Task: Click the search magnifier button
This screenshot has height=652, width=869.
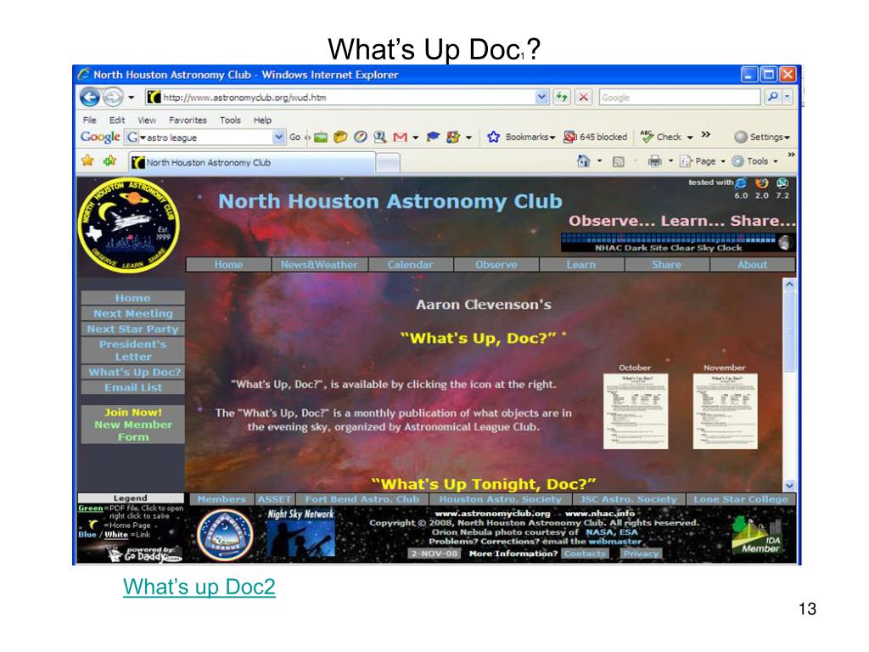Action: point(772,97)
